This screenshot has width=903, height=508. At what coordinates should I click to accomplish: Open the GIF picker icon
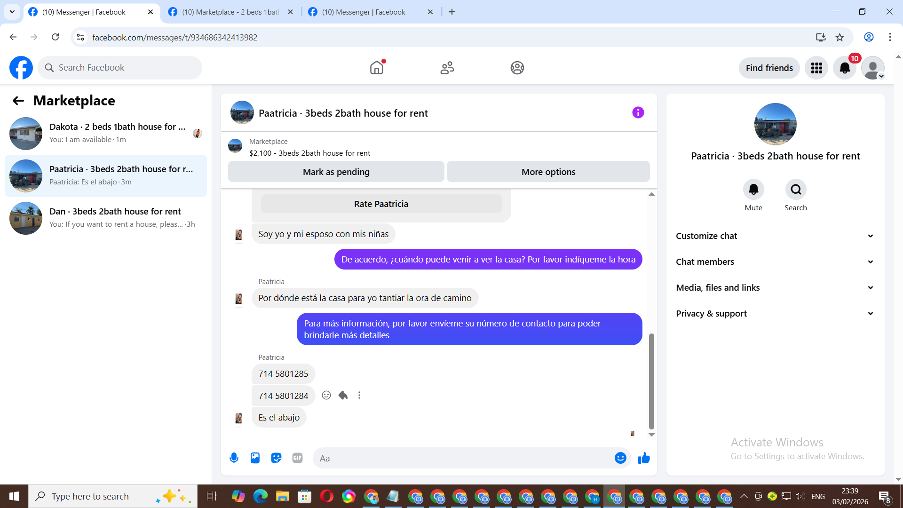tap(297, 458)
